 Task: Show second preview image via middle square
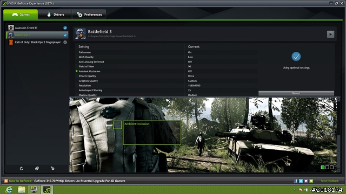click(327, 168)
